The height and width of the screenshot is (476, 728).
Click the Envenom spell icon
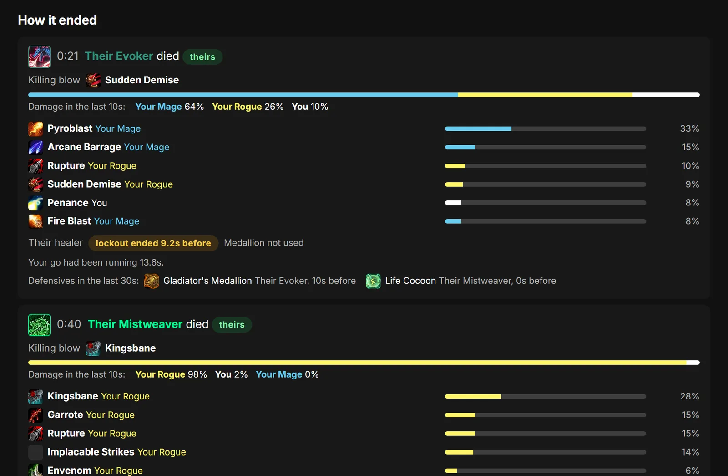tap(36, 470)
